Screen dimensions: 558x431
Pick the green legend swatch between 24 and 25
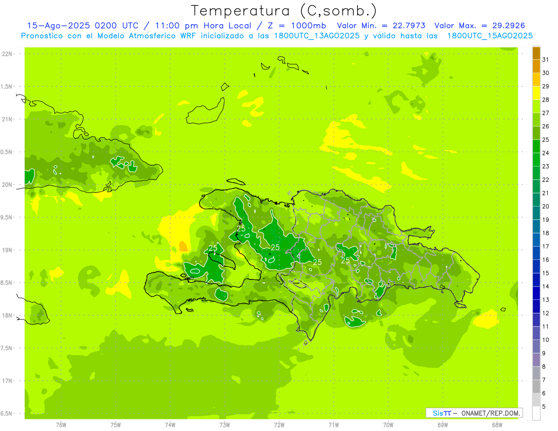click(536, 146)
